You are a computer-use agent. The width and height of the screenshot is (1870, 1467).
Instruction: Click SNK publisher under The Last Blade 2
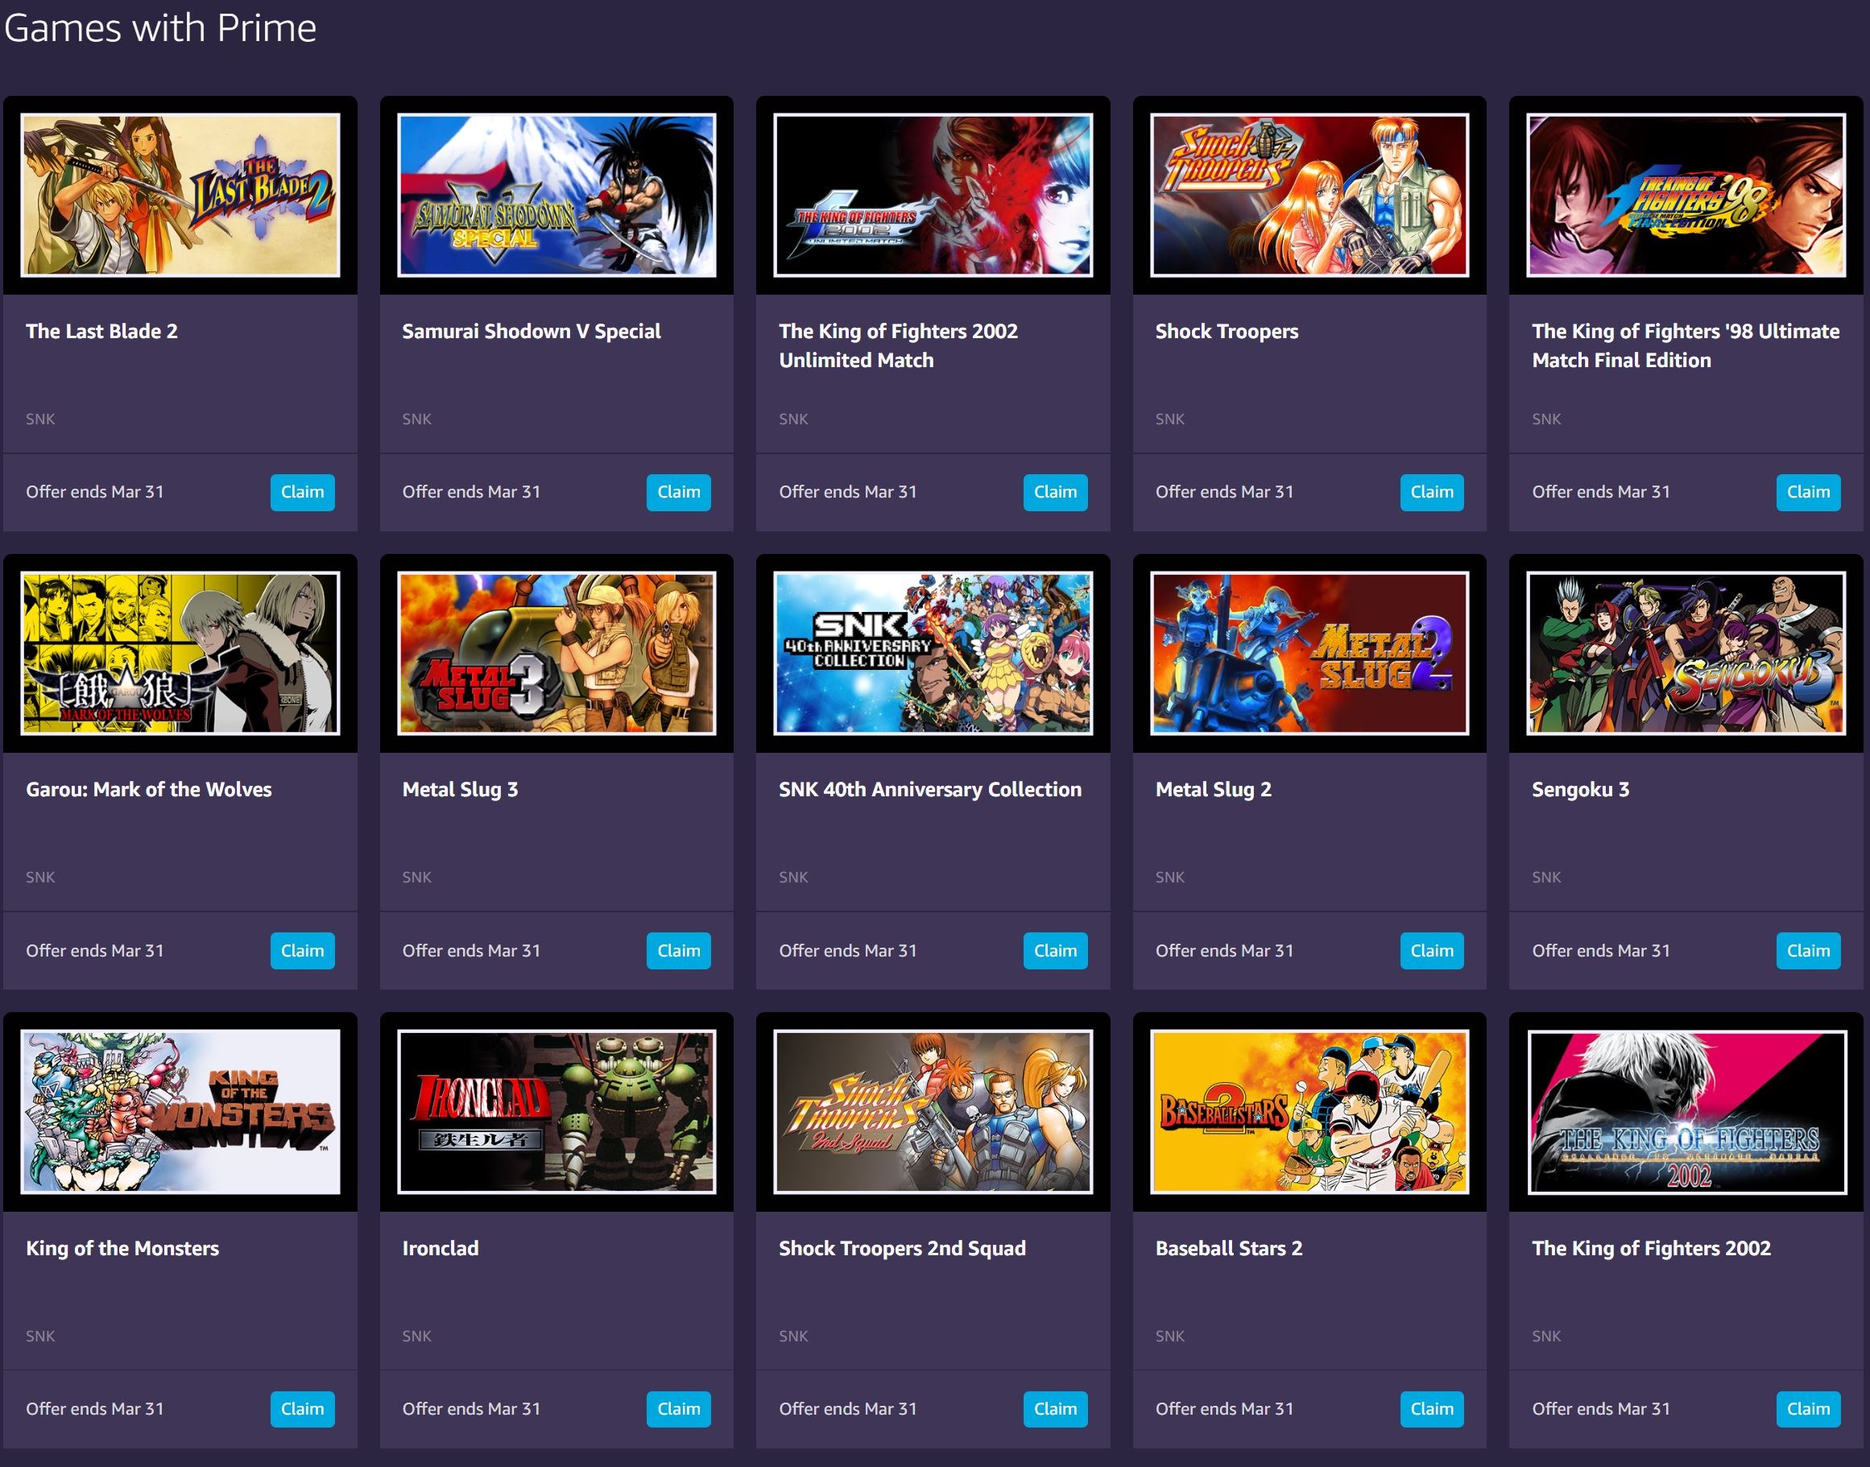pyautogui.click(x=40, y=419)
